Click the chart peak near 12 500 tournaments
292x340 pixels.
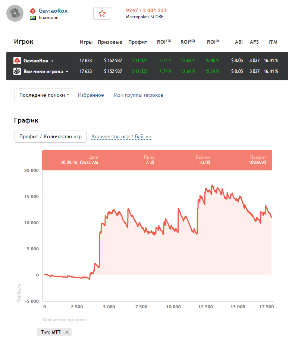[212, 185]
